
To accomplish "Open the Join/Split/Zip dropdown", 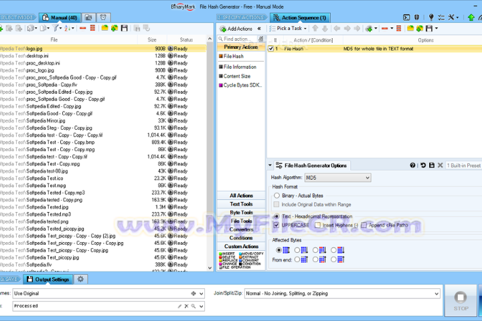I will (x=343, y=294).
